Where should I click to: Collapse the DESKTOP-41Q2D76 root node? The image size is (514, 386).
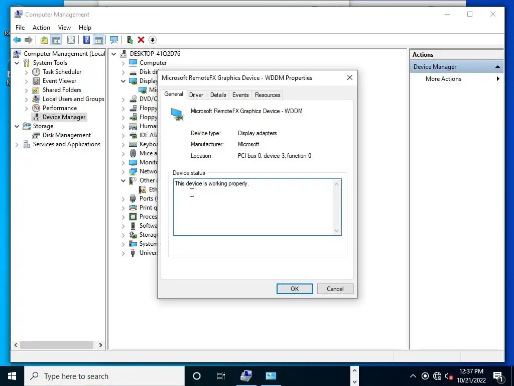(114, 54)
